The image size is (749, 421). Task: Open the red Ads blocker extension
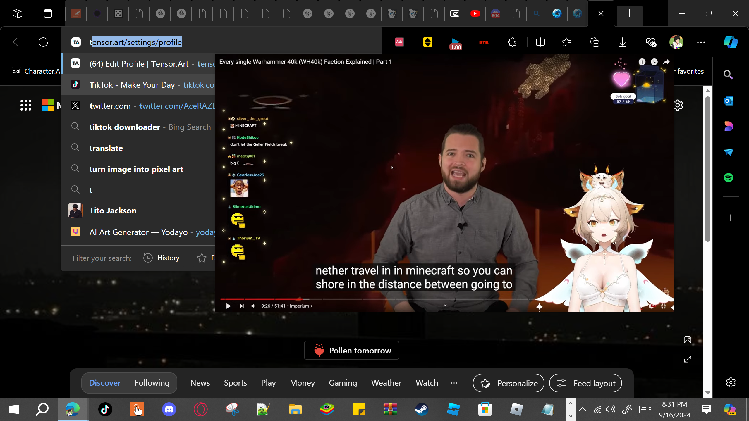pyautogui.click(x=399, y=42)
